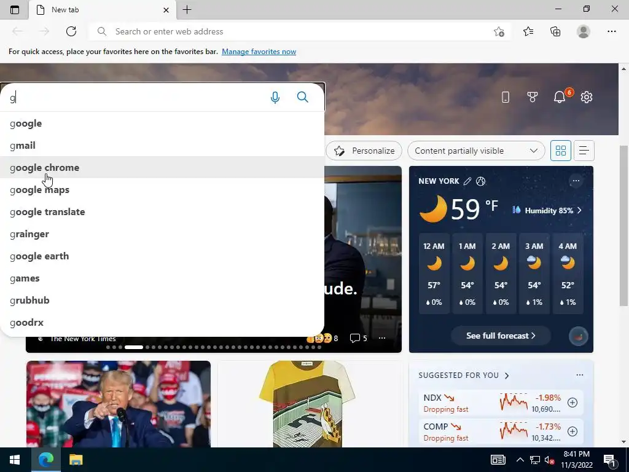
Task: Focus the browser address bar
Action: tap(300, 31)
